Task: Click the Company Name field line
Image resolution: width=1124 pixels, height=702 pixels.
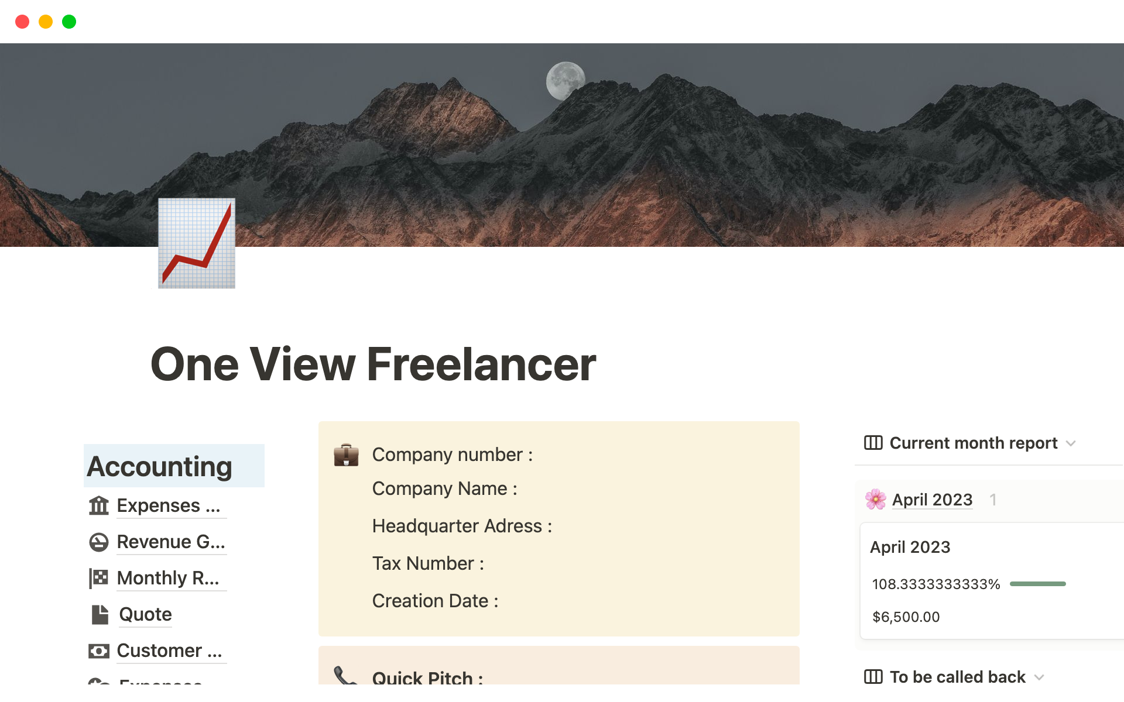Action: pos(444,488)
